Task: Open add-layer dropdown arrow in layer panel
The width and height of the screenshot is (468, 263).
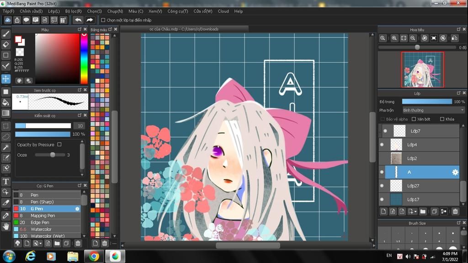Action: pyautogui.click(x=415, y=212)
